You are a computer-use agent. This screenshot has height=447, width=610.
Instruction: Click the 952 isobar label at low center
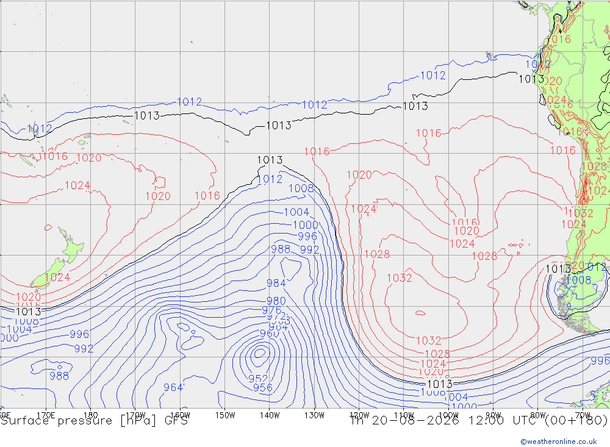(258, 379)
